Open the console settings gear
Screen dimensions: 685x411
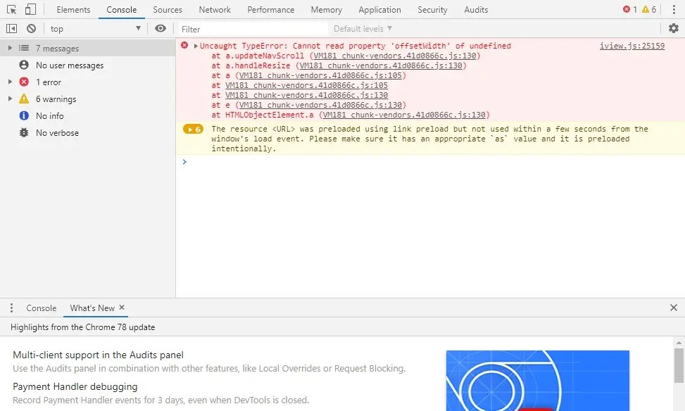coord(674,28)
